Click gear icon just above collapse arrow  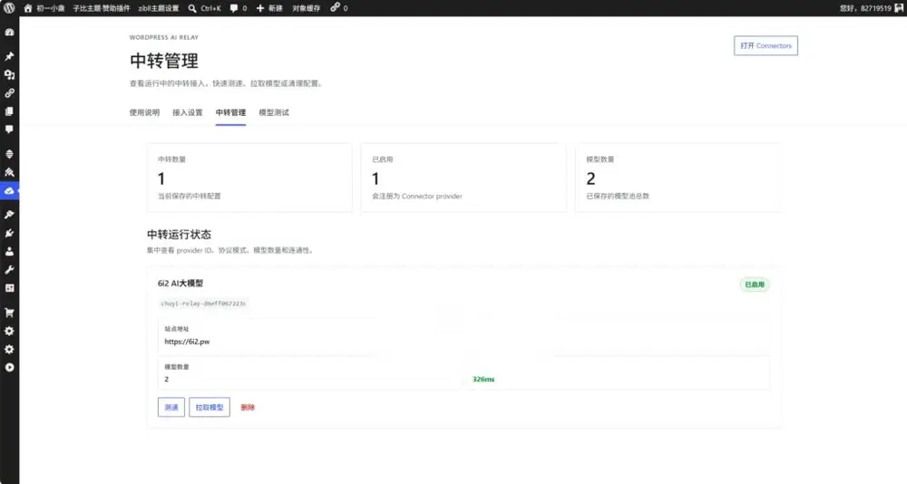[9, 349]
